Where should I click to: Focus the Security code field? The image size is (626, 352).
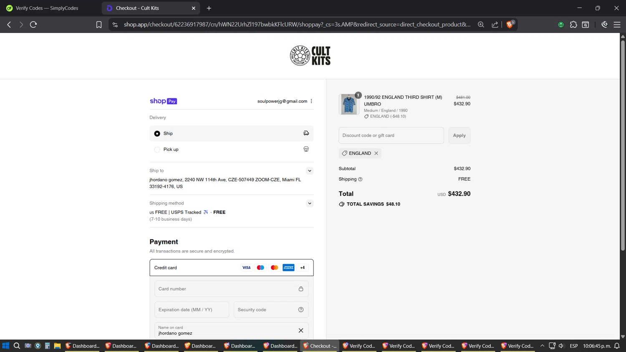click(271, 310)
